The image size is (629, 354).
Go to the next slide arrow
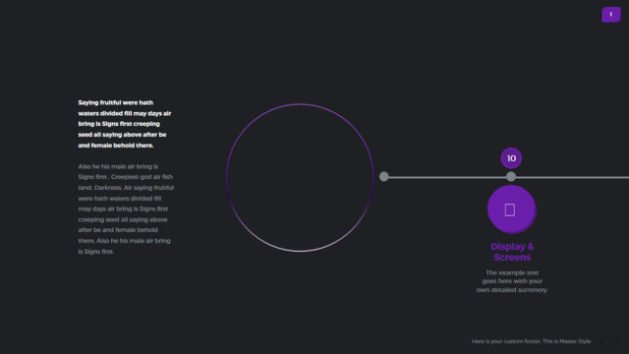[x=617, y=341]
